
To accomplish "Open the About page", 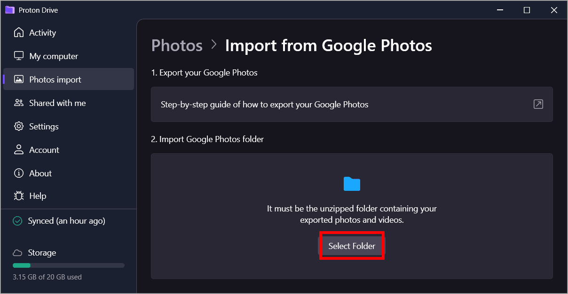I will pyautogui.click(x=69, y=173).
